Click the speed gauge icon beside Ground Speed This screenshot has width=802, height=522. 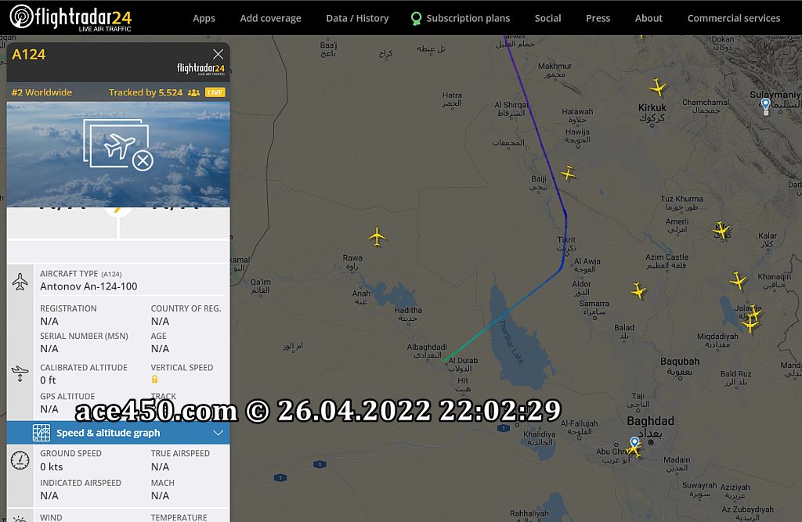[20, 460]
